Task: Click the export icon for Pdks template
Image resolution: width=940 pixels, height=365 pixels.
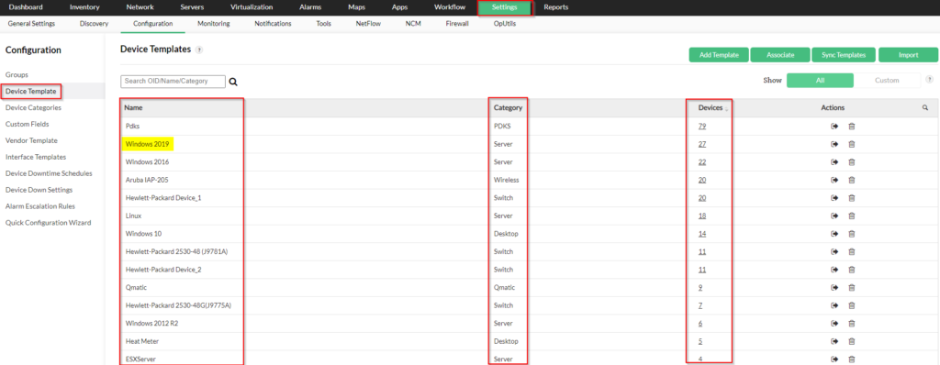Action: [x=834, y=127]
